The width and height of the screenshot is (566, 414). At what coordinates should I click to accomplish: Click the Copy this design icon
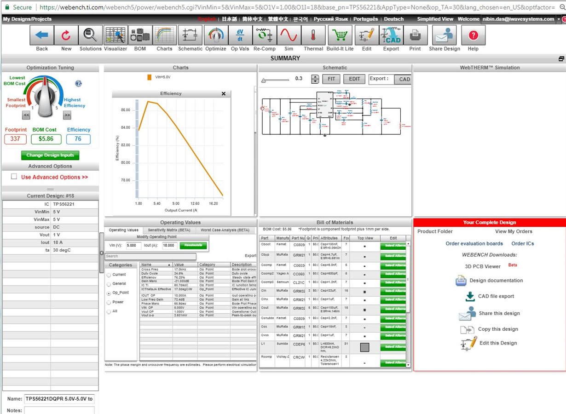point(467,329)
